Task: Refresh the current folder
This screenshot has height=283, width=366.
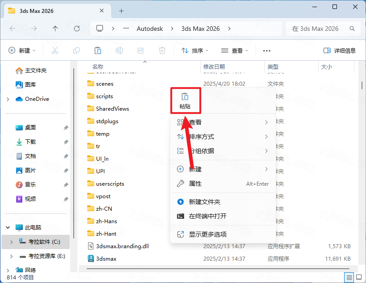Action: [x=77, y=29]
